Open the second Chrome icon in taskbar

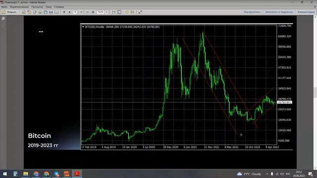[46, 174]
